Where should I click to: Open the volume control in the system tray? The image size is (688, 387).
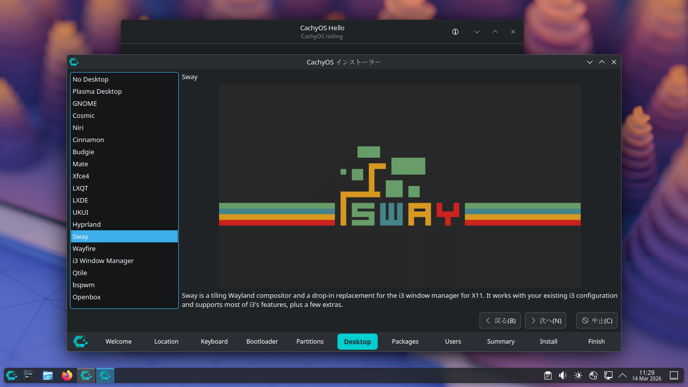click(563, 375)
